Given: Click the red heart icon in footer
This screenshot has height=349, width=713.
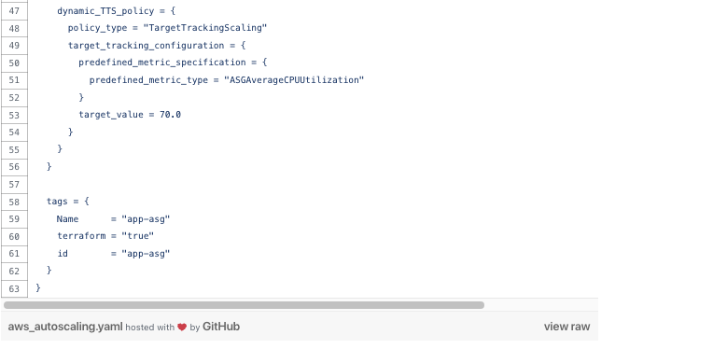Looking at the screenshot, I should [x=182, y=327].
